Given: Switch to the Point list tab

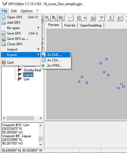Looking at the screenshot, I should (70, 25).
